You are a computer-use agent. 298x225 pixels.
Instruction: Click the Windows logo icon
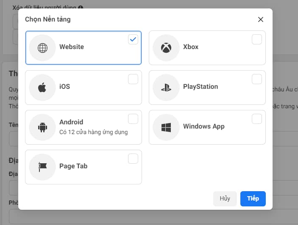click(x=166, y=127)
